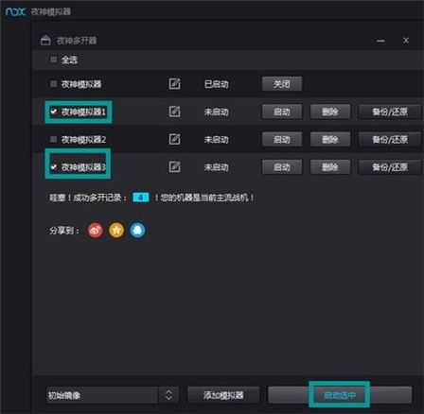424x414 pixels.
Task: Click the 分享到 label
Action: point(64,231)
